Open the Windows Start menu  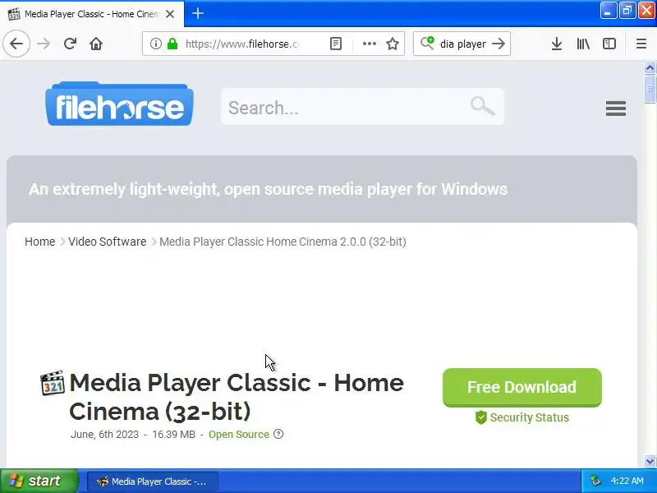[x=39, y=481]
